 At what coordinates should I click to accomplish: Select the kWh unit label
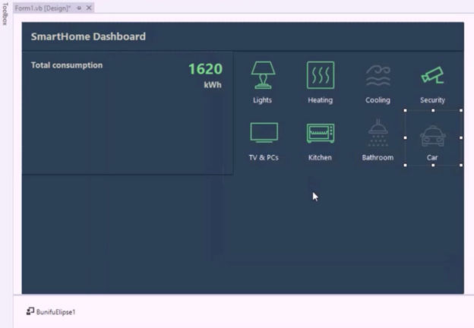213,85
